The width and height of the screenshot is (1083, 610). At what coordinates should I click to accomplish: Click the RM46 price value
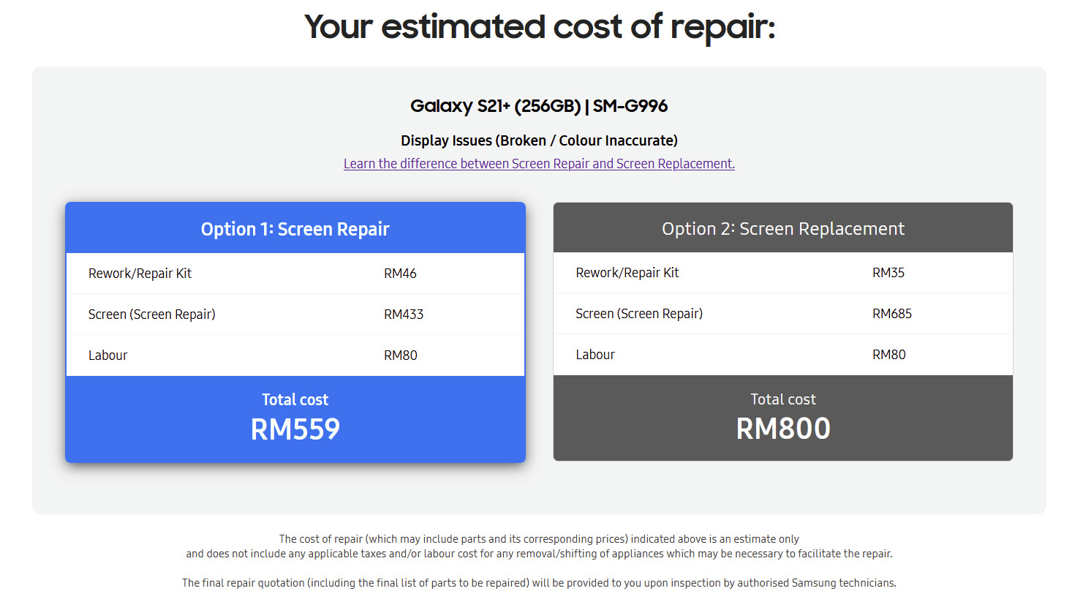click(x=400, y=274)
